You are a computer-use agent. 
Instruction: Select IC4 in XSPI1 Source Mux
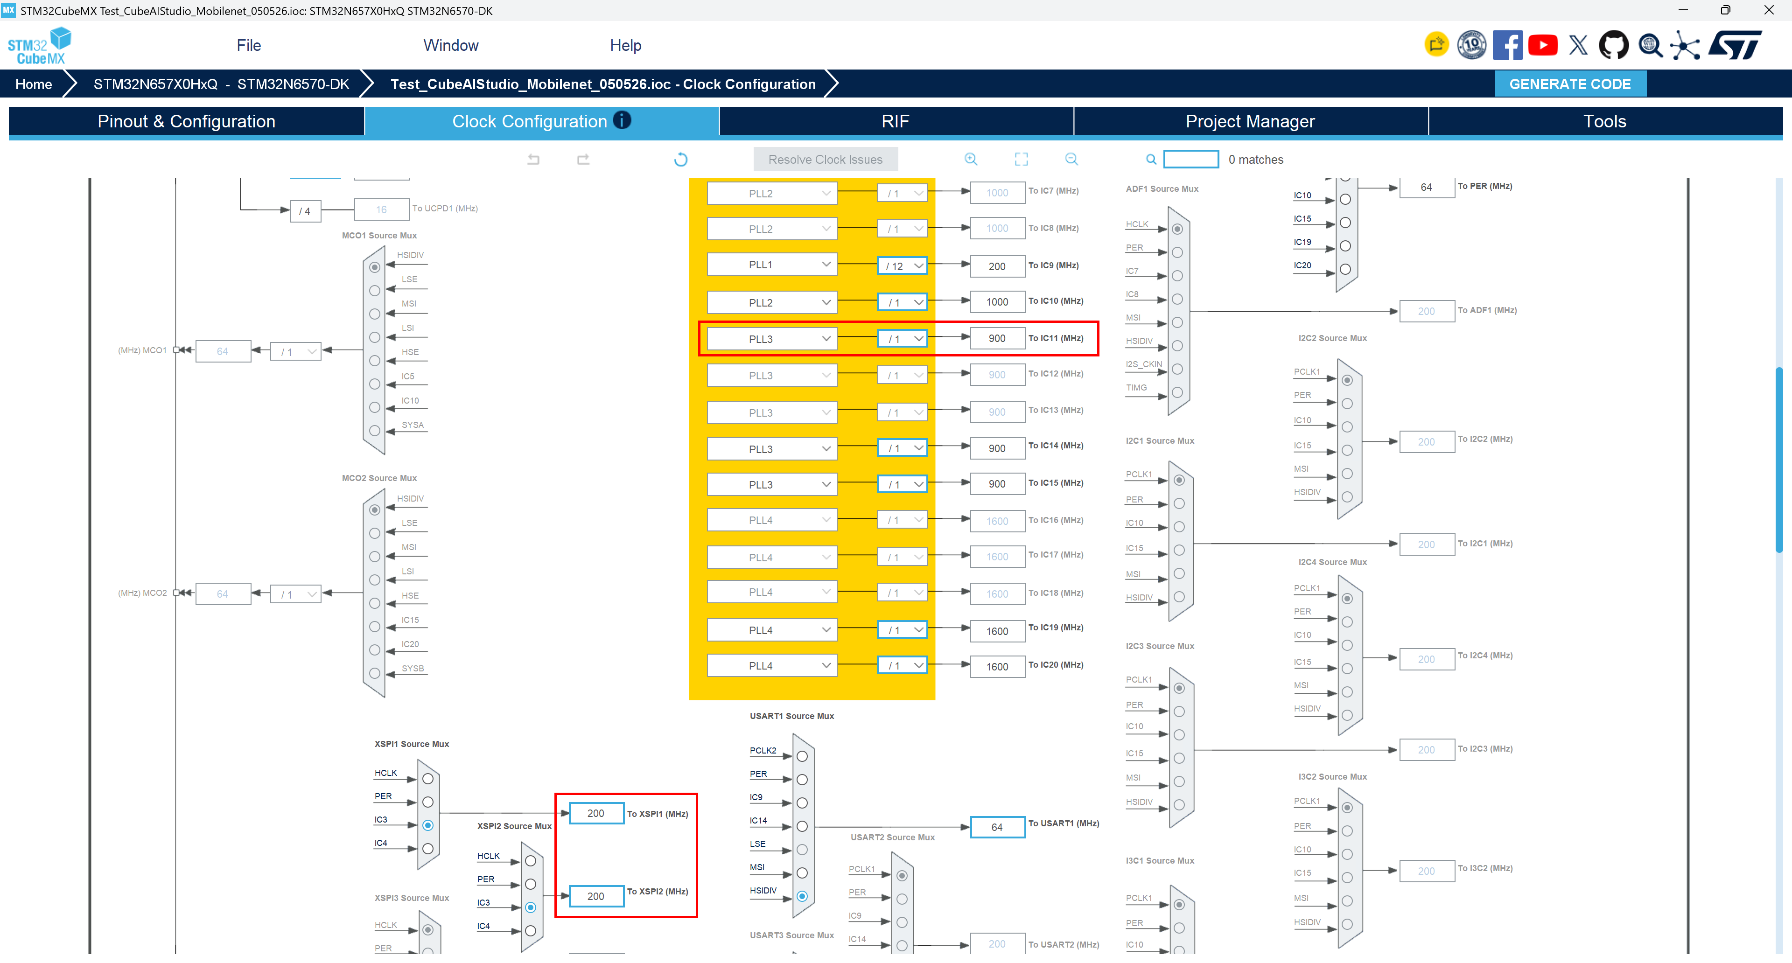pyautogui.click(x=428, y=849)
